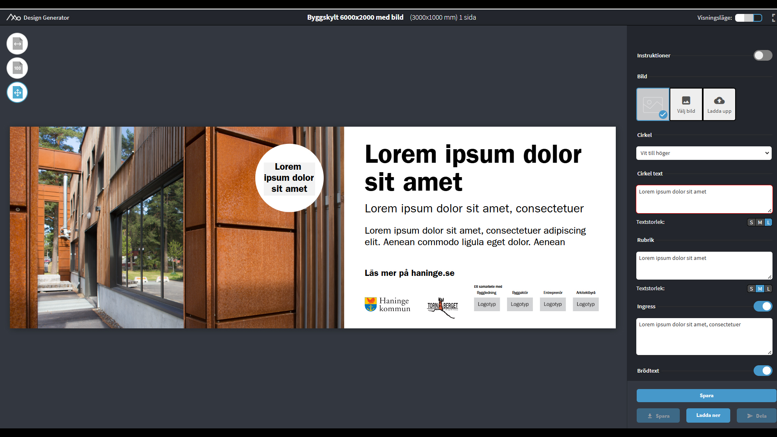
Task: Open the Välj bild image picker
Action: coord(686,104)
